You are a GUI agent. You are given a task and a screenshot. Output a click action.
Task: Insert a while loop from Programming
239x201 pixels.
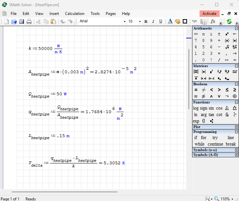pos(200,144)
